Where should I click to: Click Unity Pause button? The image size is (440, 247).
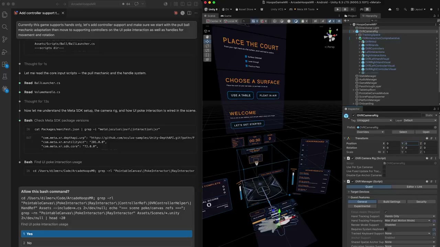click(345, 9)
